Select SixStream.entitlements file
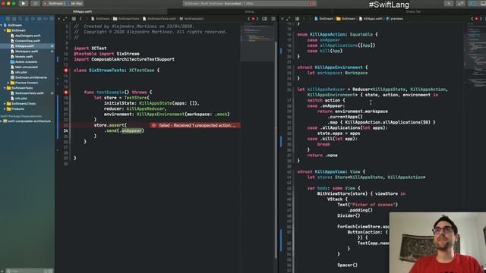The width and height of the screenshot is (486, 273). tap(31, 77)
